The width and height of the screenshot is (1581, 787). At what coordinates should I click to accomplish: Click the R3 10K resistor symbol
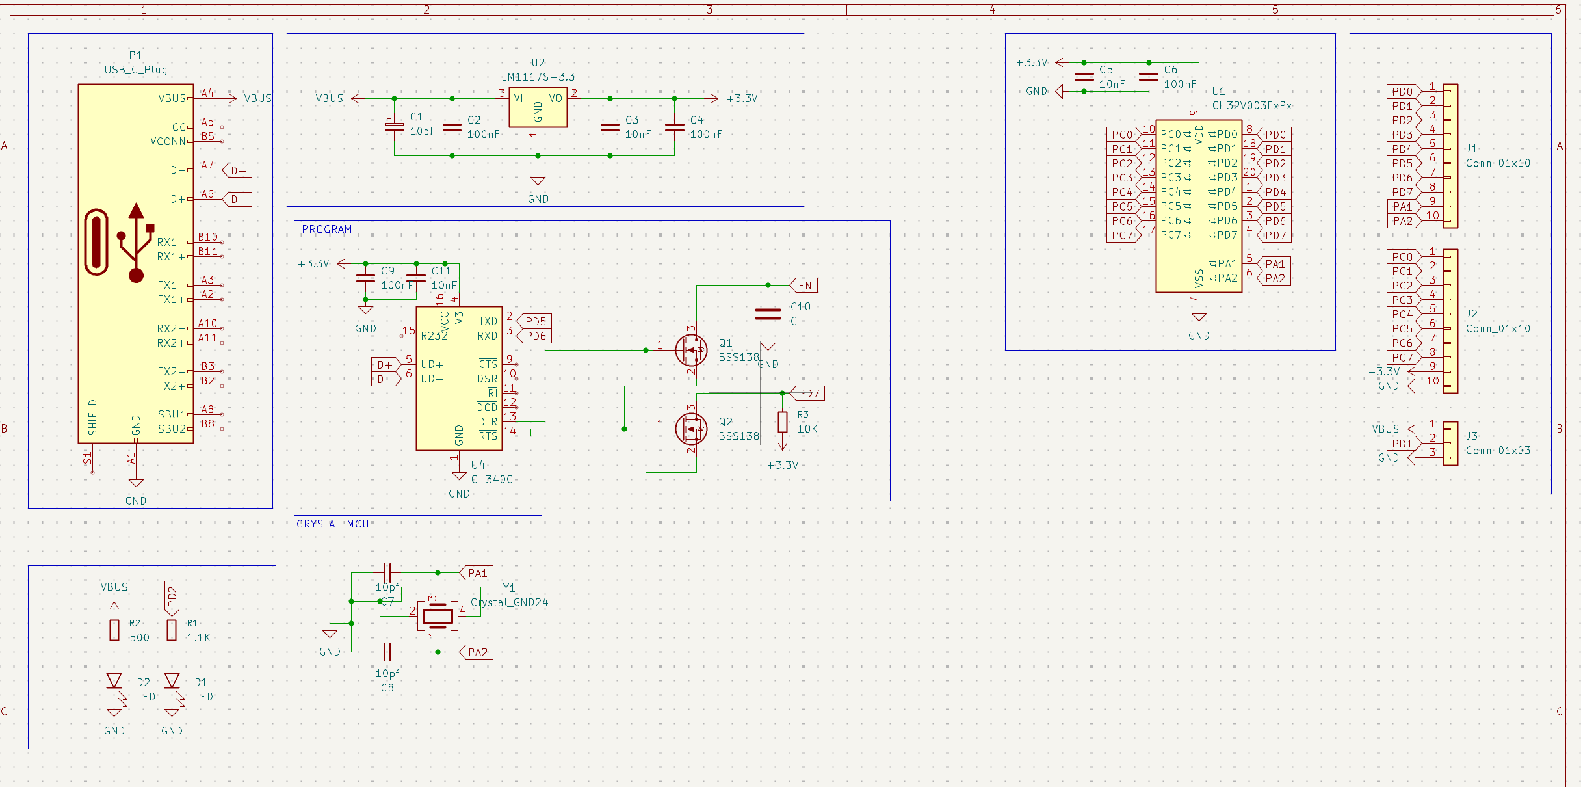[x=783, y=422]
